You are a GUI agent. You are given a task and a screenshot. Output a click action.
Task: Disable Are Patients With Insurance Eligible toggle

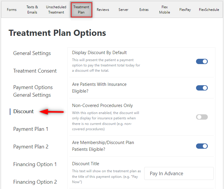(x=202, y=88)
